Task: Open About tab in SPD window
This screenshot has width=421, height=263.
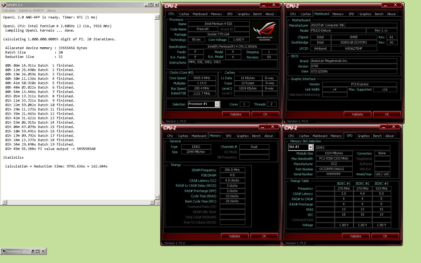Action: point(389,136)
